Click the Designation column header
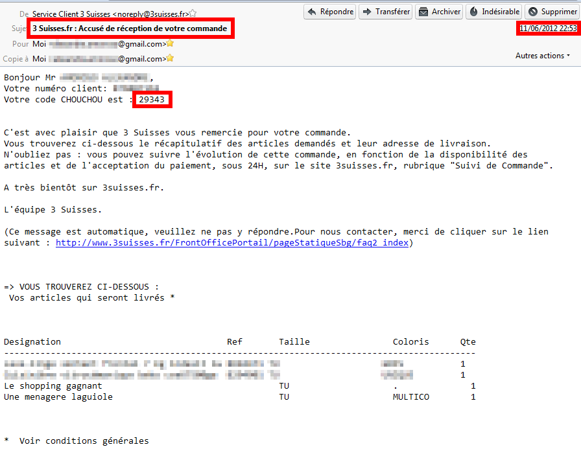This screenshot has width=581, height=458. tap(32, 342)
